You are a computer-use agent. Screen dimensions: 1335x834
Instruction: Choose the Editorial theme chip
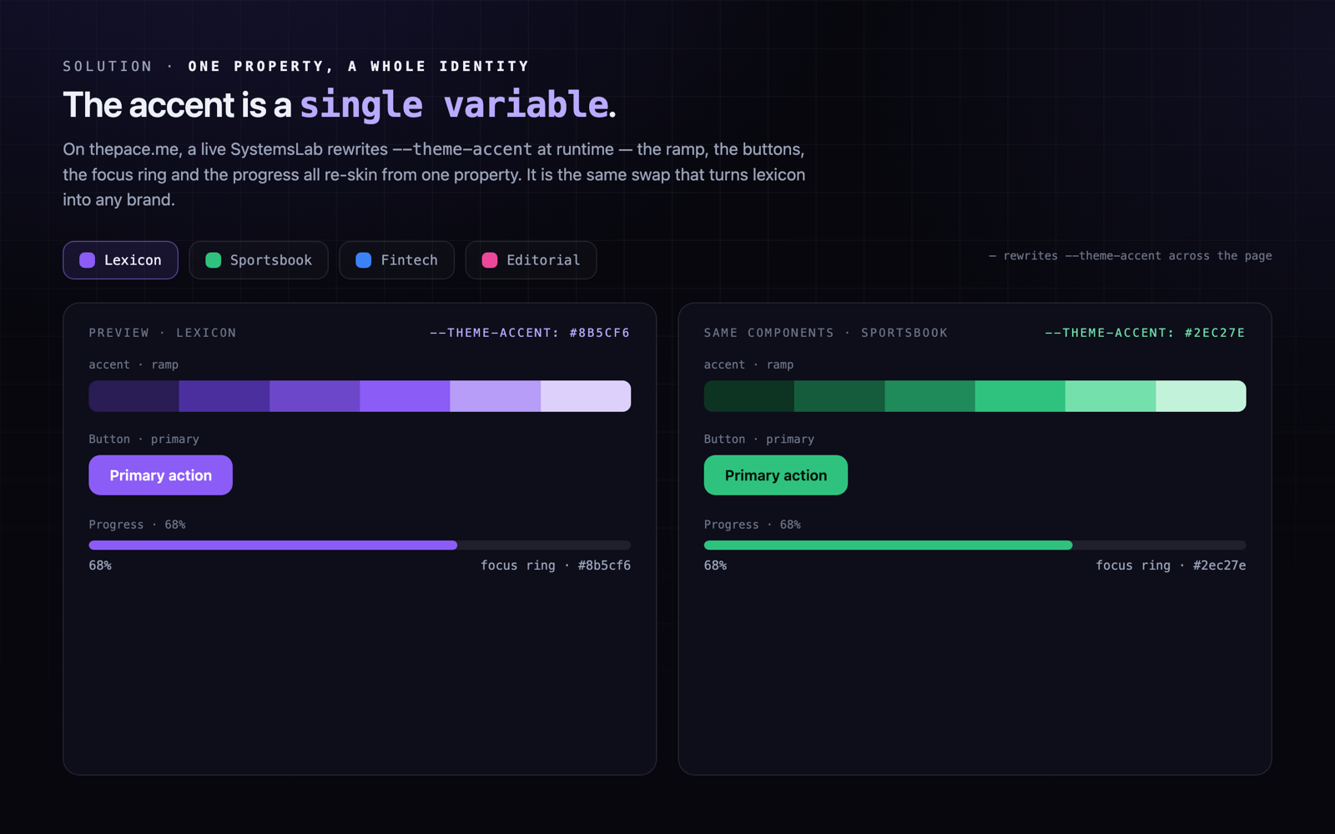[x=531, y=260]
